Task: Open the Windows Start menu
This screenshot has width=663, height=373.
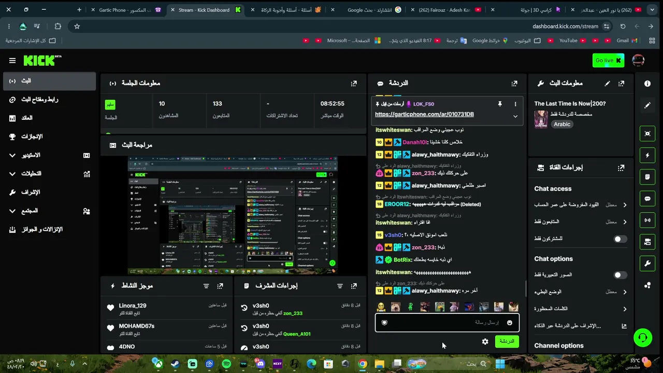Action: [x=500, y=364]
